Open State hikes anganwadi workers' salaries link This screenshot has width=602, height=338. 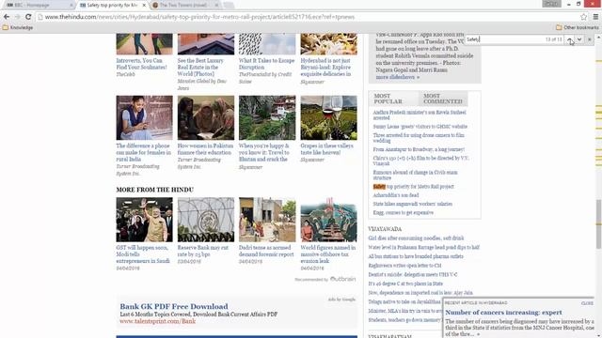point(412,204)
